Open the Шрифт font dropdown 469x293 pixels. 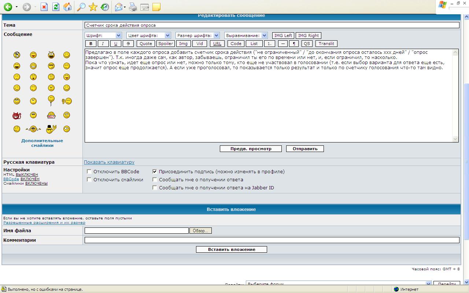[103, 36]
